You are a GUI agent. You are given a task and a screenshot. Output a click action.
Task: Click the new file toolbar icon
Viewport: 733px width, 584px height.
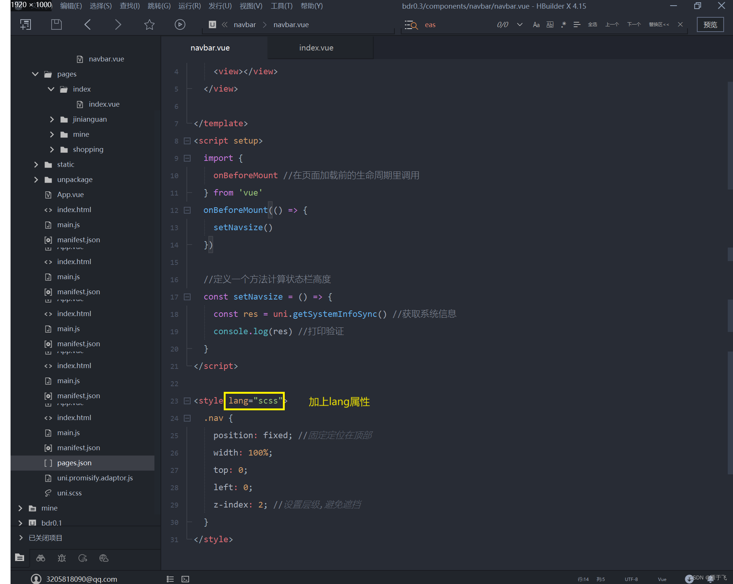pyautogui.click(x=26, y=25)
